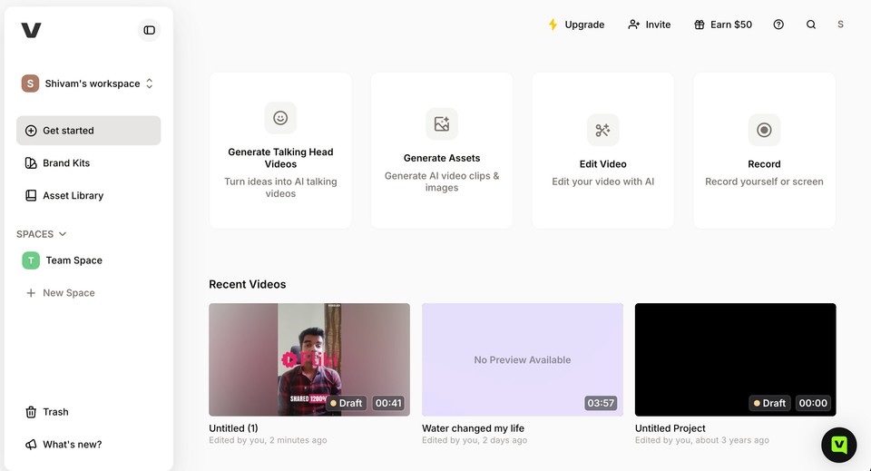Screen dimensions: 871x471
Task: Open the Generate Assets card
Action: [x=442, y=151]
